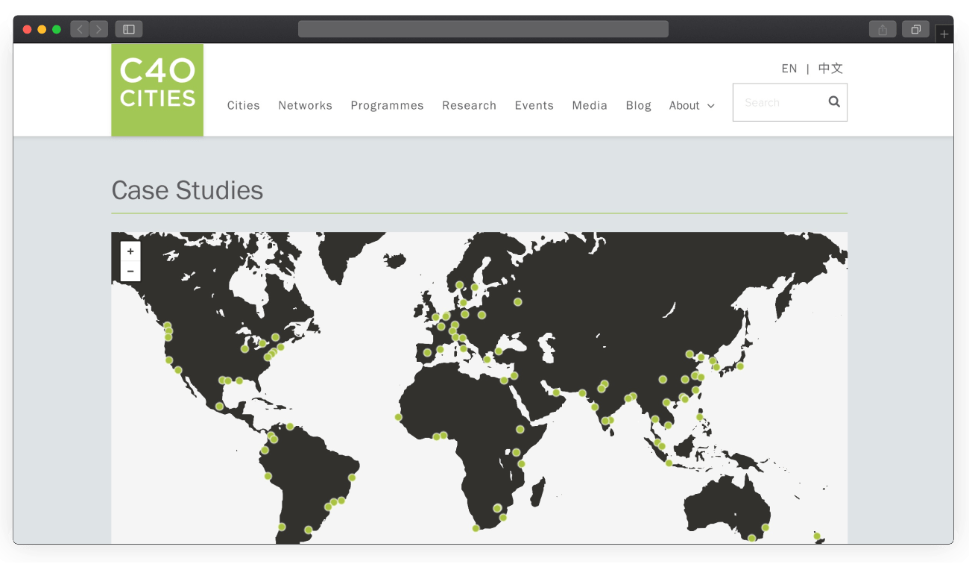Expand the About dropdown menu
Viewport: 969px width, 564px height.
point(692,105)
